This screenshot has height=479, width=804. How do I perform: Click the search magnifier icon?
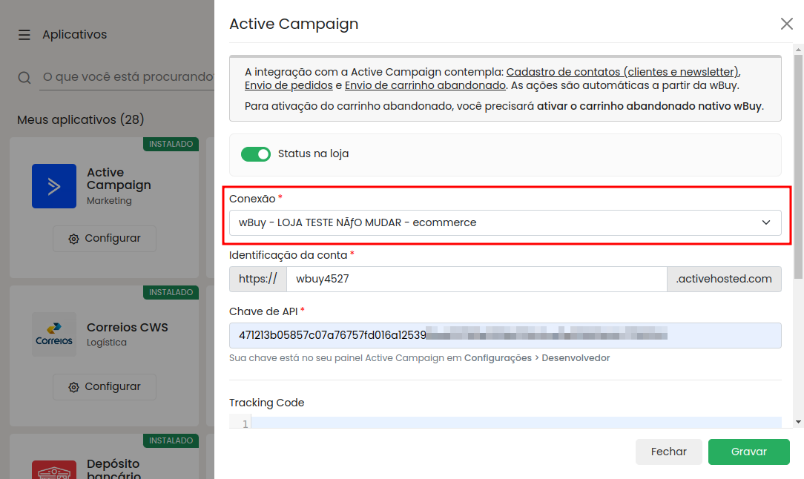(24, 77)
